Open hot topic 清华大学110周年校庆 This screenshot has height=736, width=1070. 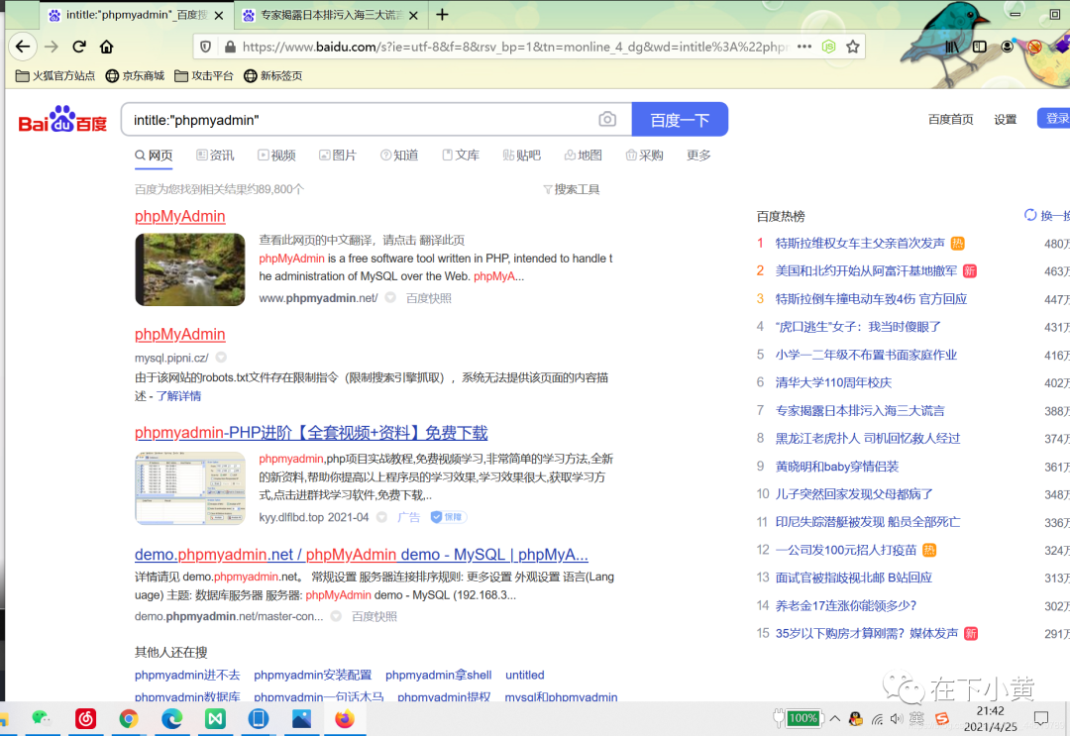tap(833, 382)
